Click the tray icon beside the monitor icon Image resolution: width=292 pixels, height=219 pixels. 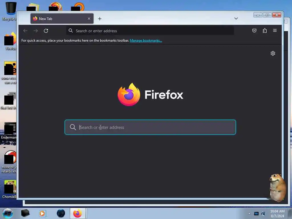(x=263, y=214)
